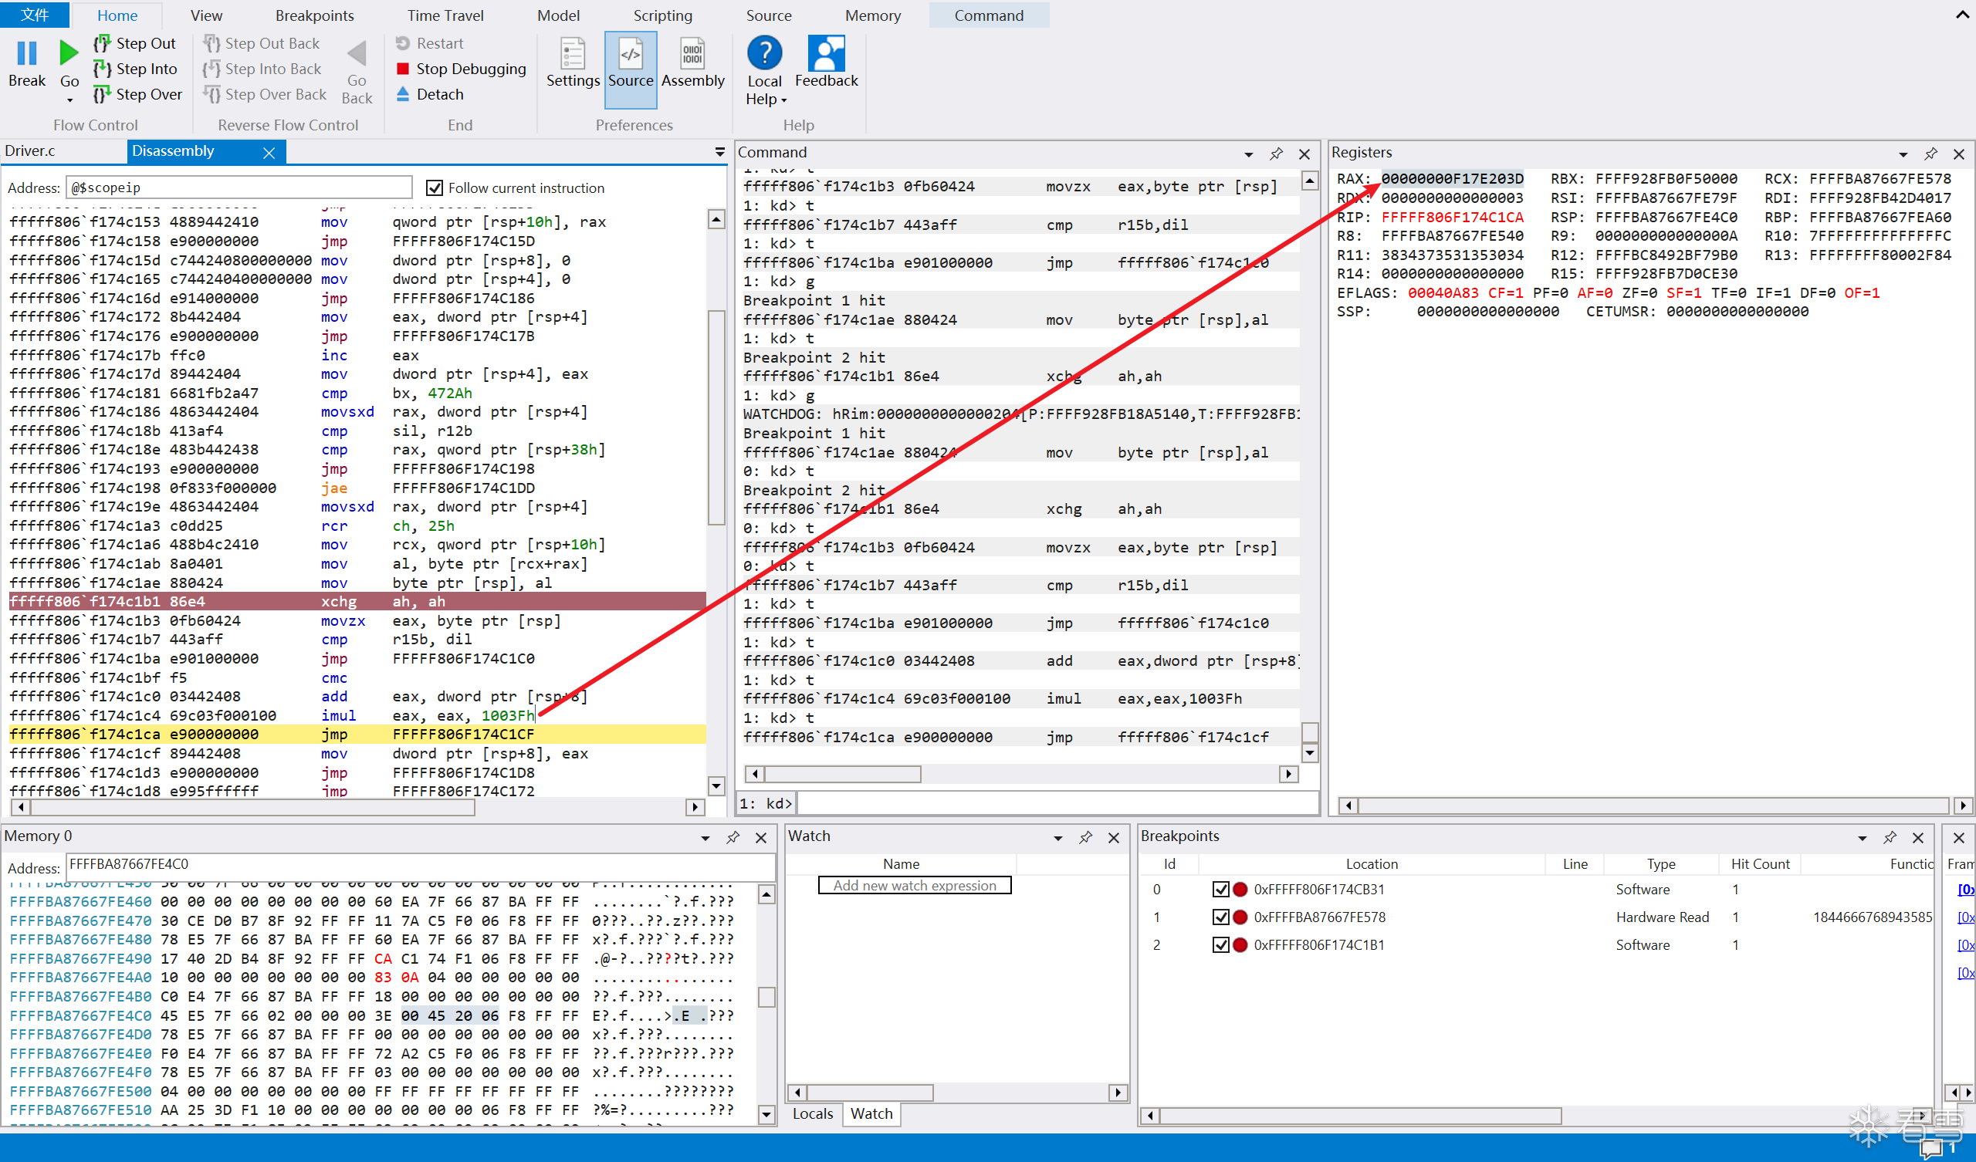
Task: Click the red Stop Debugging icon
Action: [x=403, y=69]
